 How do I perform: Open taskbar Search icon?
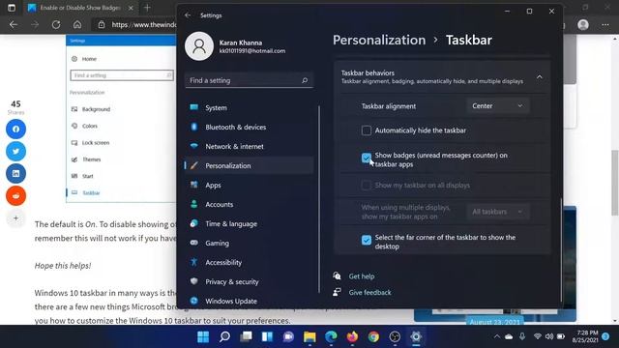pyautogui.click(x=224, y=336)
